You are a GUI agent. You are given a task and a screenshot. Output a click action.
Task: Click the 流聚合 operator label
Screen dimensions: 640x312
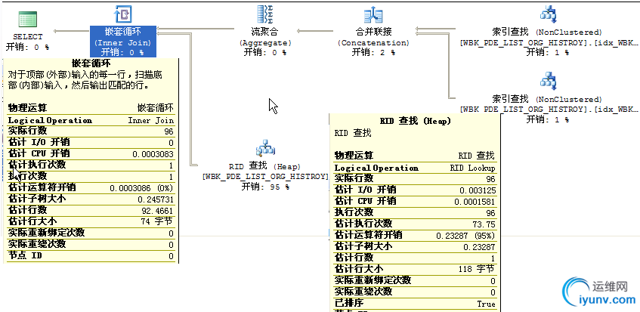(264, 32)
